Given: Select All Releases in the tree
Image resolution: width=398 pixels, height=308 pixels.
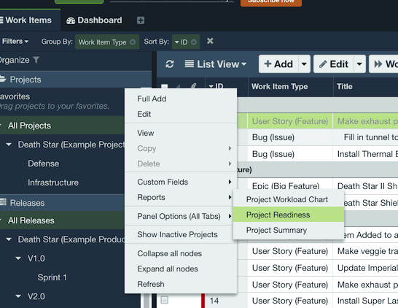Looking at the screenshot, I should 62,220.
